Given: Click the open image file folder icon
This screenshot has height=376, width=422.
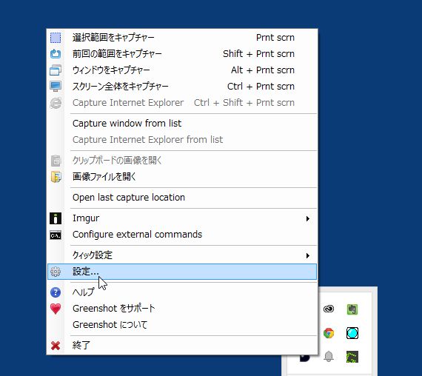Looking at the screenshot, I should tap(56, 177).
